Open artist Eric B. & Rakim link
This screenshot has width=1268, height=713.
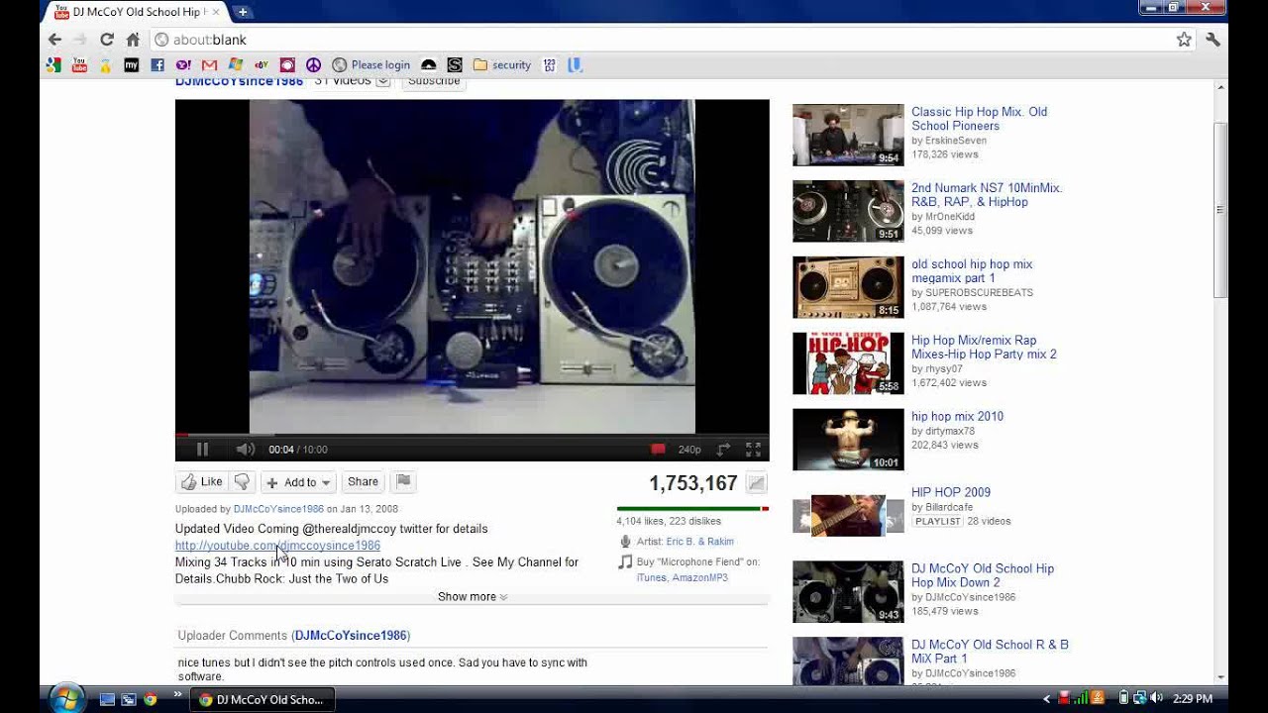point(699,542)
